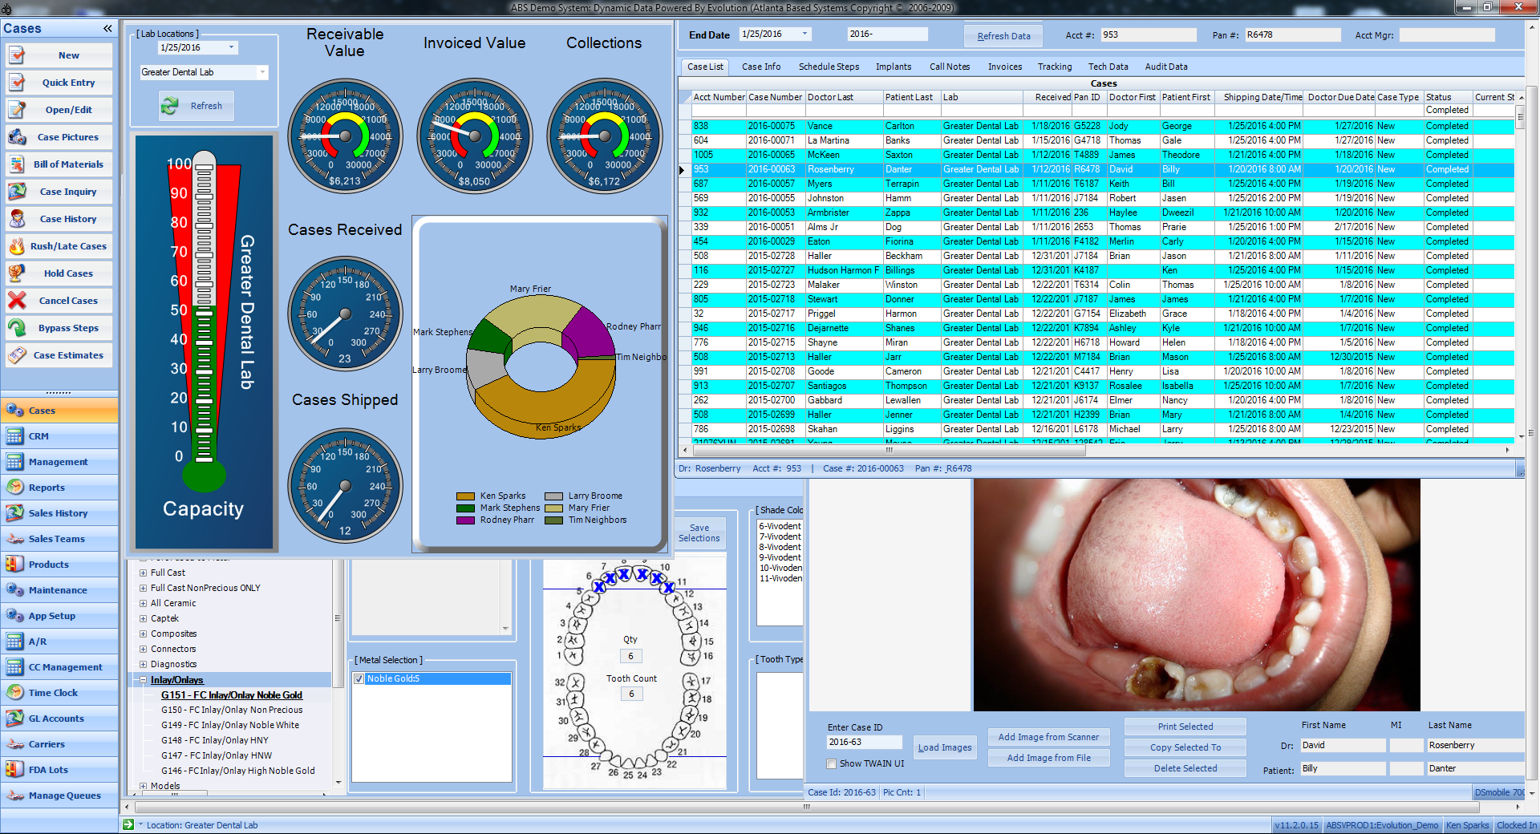This screenshot has height=834, width=1540.
Task: Collapse the Inlay/Onlays tree node
Action: click(x=143, y=680)
